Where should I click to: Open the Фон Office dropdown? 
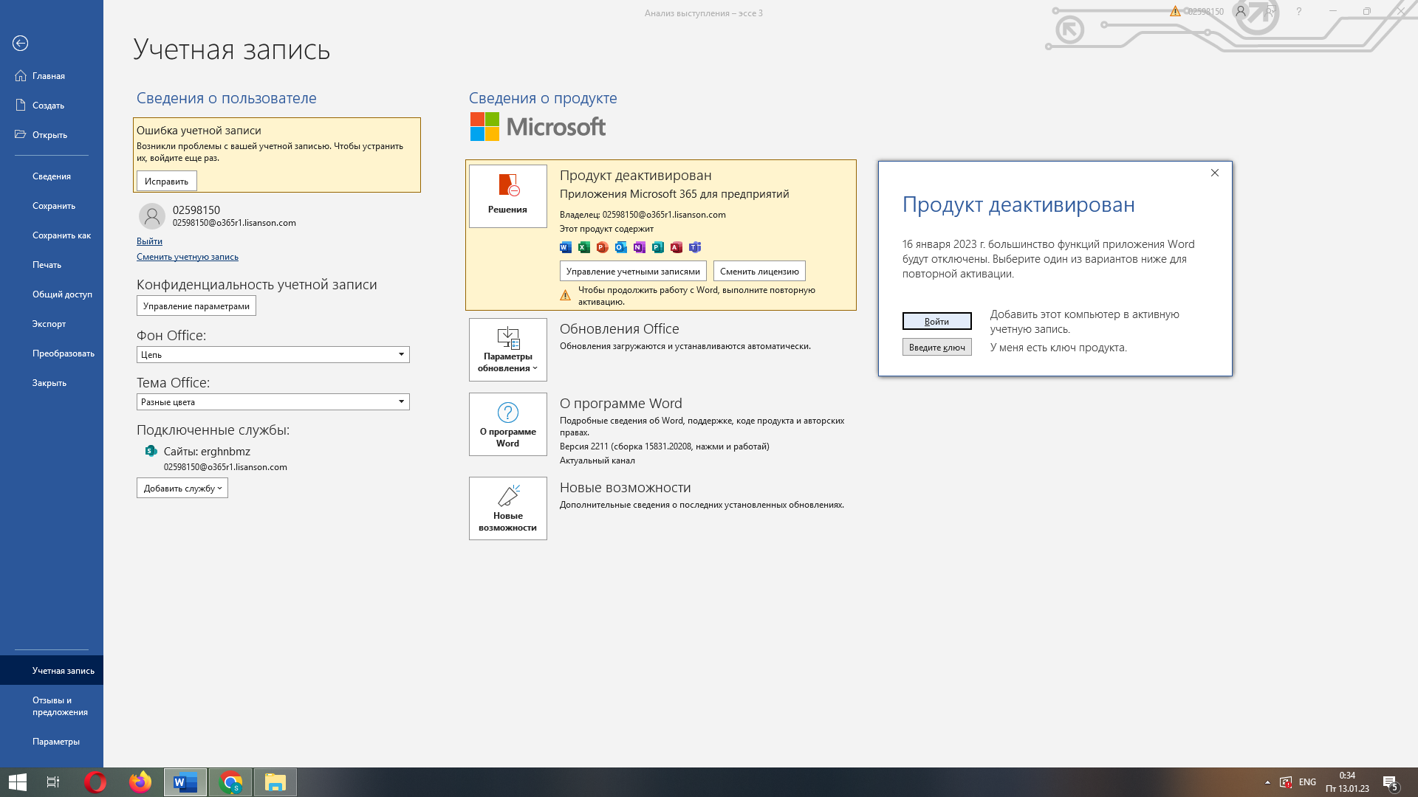click(273, 355)
